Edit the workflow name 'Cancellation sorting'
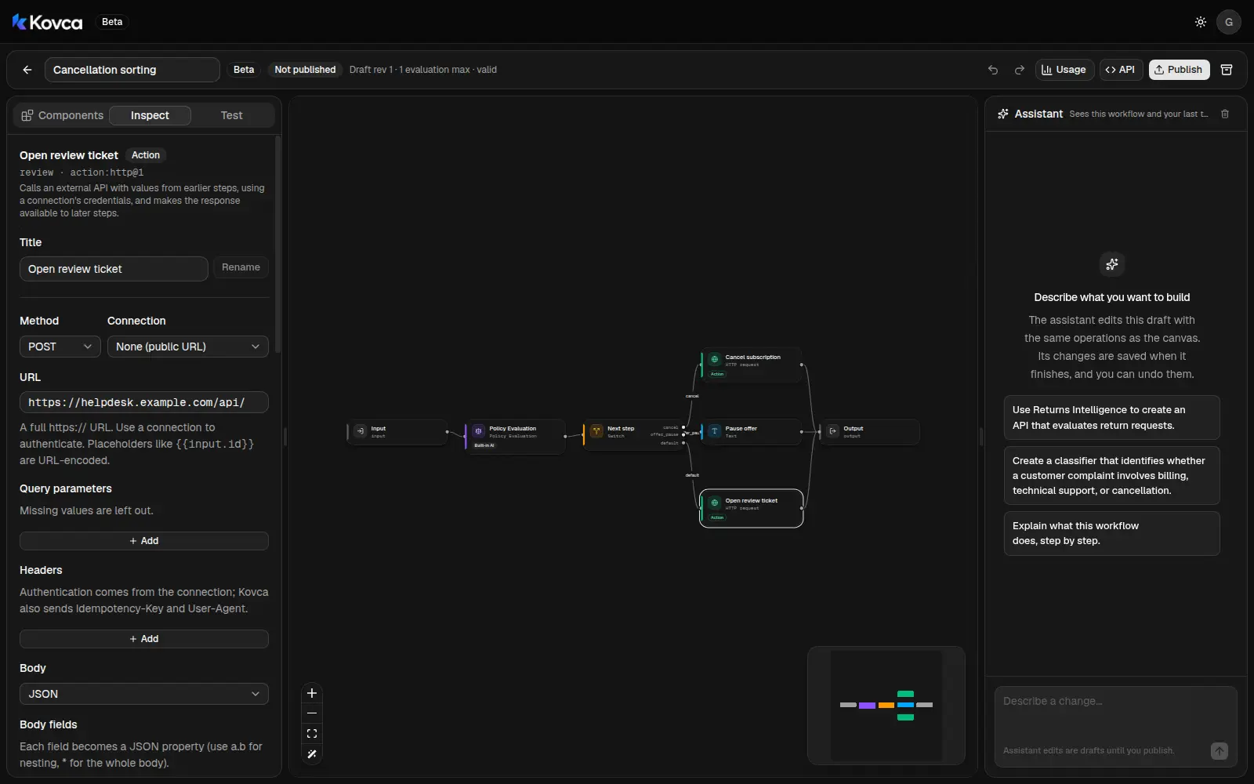Image resolution: width=1254 pixels, height=784 pixels. click(132, 70)
